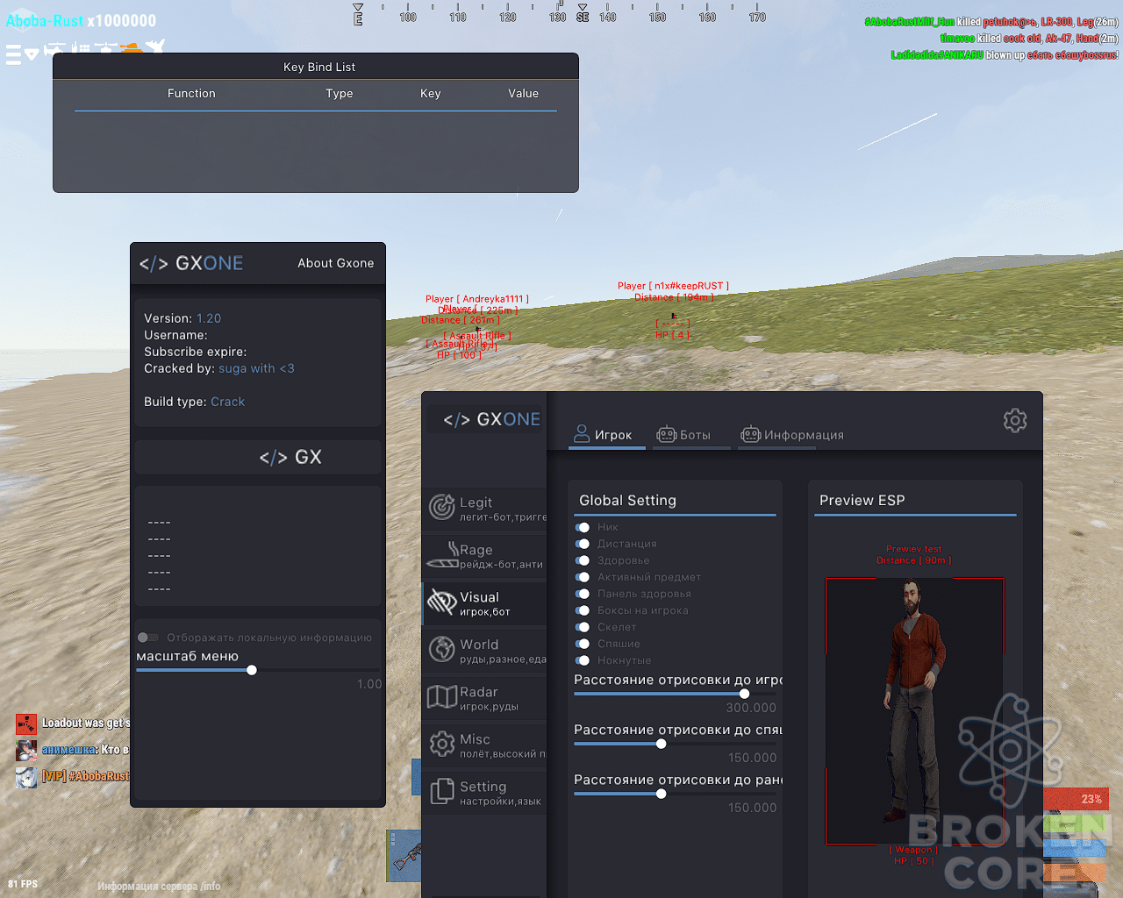Click the масштаб меню slider handle

click(252, 670)
